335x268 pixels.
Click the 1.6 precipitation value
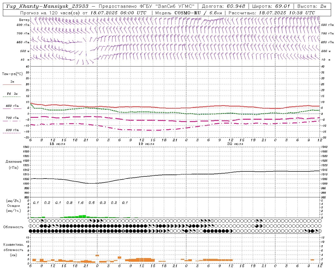[81, 203]
